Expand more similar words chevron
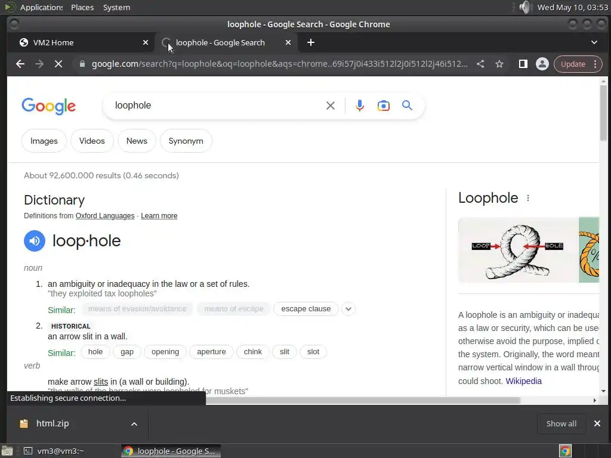611x458 pixels. (x=348, y=309)
